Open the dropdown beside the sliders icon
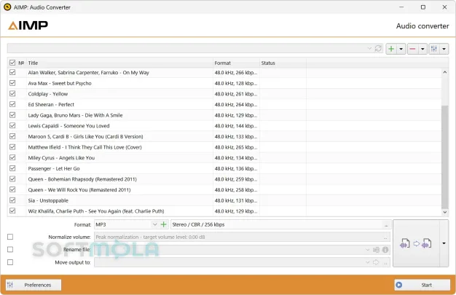 tap(444, 49)
